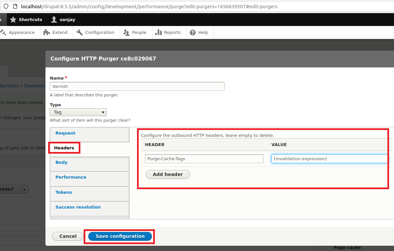Open the Type dropdown showing Tag
The height and width of the screenshot is (251, 394).
[78, 112]
